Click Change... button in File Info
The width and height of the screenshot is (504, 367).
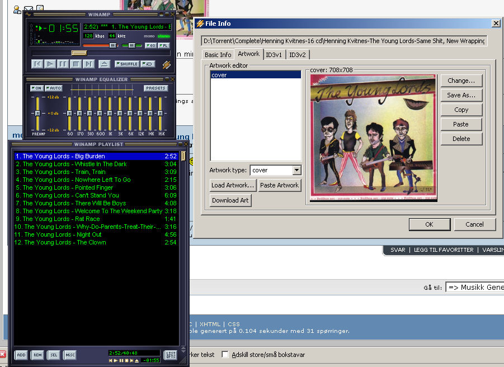point(461,81)
